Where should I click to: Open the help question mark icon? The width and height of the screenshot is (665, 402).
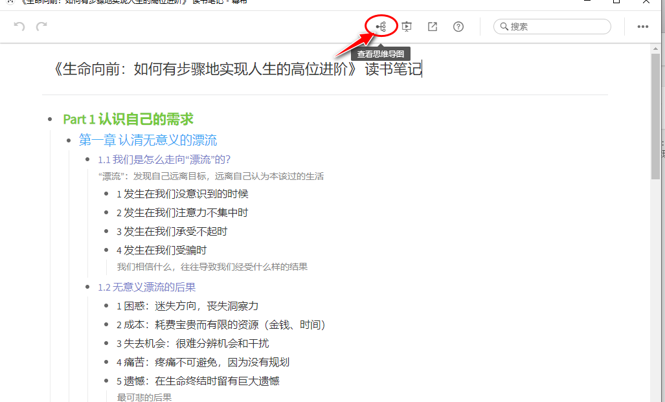458,27
